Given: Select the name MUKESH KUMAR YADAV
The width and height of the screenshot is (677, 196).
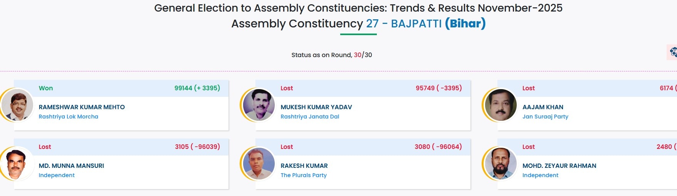Looking at the screenshot, I should coord(316,107).
